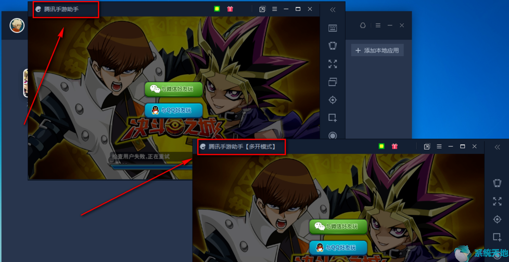Enter fullscreen from the first emulator window sidebar
Image resolution: width=509 pixels, height=262 pixels.
pos(333,64)
